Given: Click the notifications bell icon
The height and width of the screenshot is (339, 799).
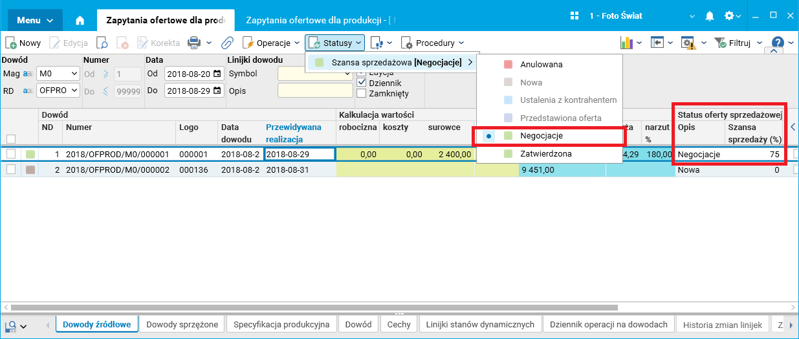Looking at the screenshot, I should click(x=710, y=16).
